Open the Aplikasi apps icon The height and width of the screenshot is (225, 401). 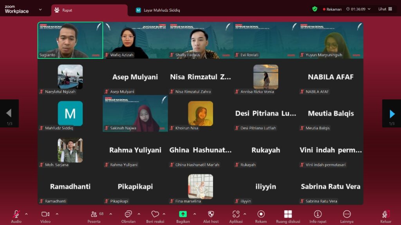pyautogui.click(x=236, y=214)
